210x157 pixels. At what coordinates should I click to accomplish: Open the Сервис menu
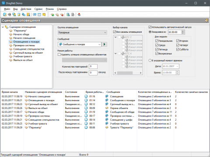(38, 9)
